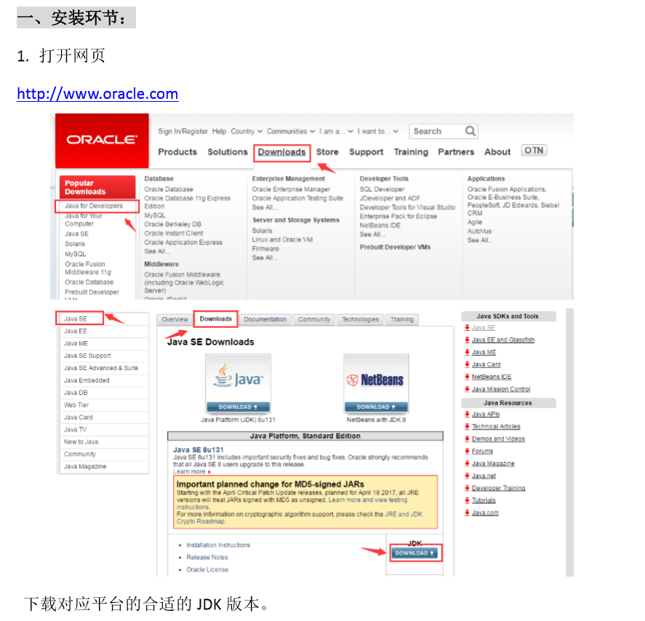Open Prebuilt Developer VMs heading link
Viewport: 645px width, 621px height.
(395, 247)
